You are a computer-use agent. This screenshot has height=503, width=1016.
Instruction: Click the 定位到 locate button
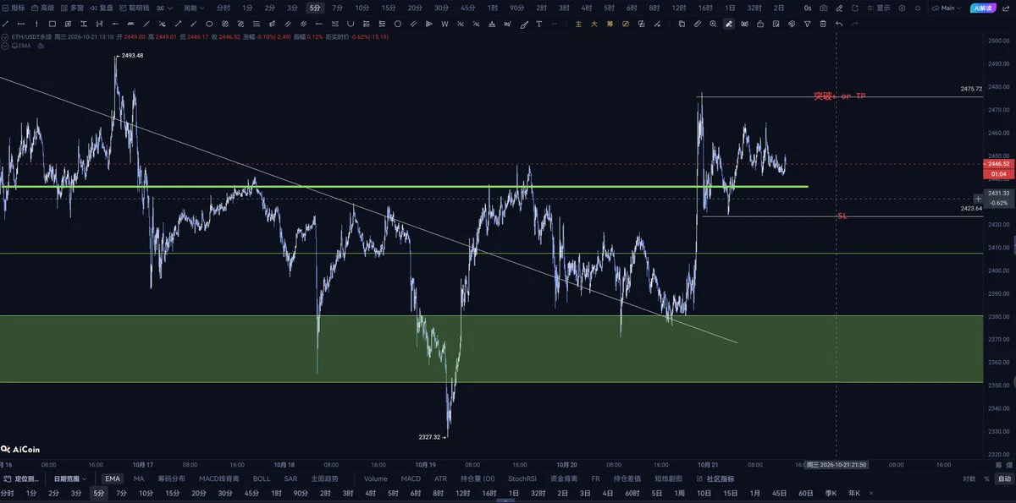22,478
